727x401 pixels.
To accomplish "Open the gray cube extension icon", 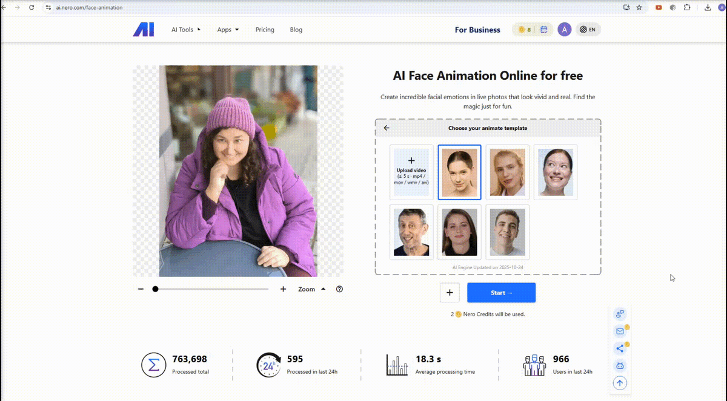I will (672, 7).
